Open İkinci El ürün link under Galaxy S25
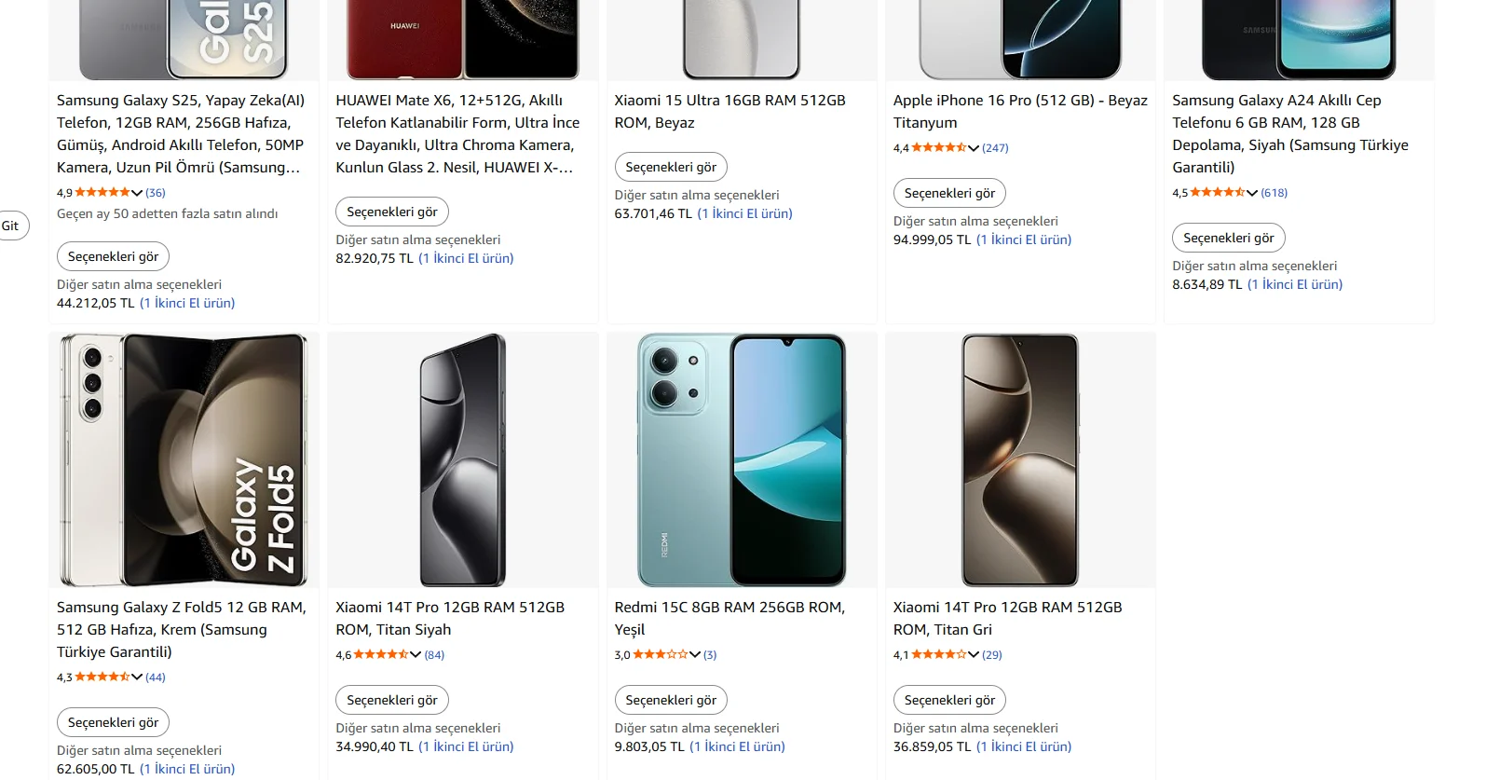The width and height of the screenshot is (1486, 780). tap(187, 303)
